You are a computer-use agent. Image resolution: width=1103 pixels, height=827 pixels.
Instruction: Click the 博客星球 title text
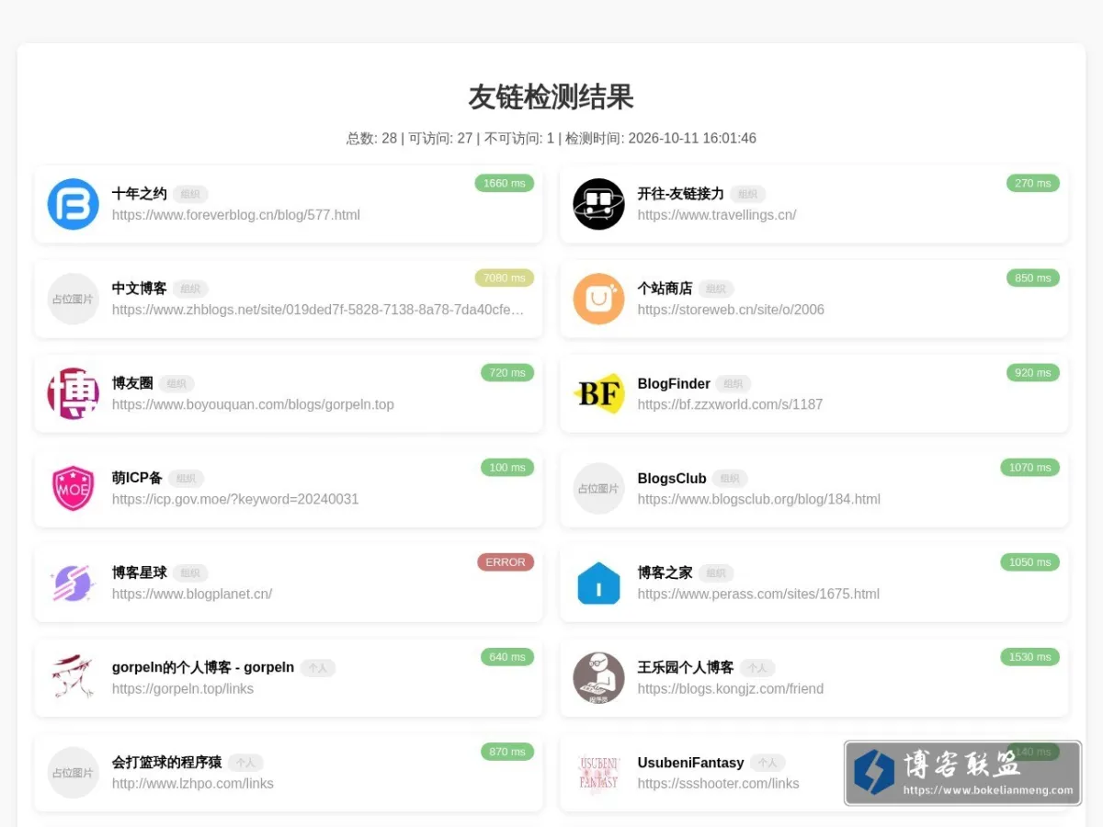(140, 572)
